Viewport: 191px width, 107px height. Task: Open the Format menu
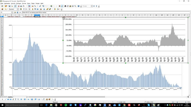[24, 3]
